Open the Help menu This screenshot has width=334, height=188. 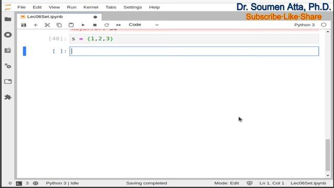154,7
